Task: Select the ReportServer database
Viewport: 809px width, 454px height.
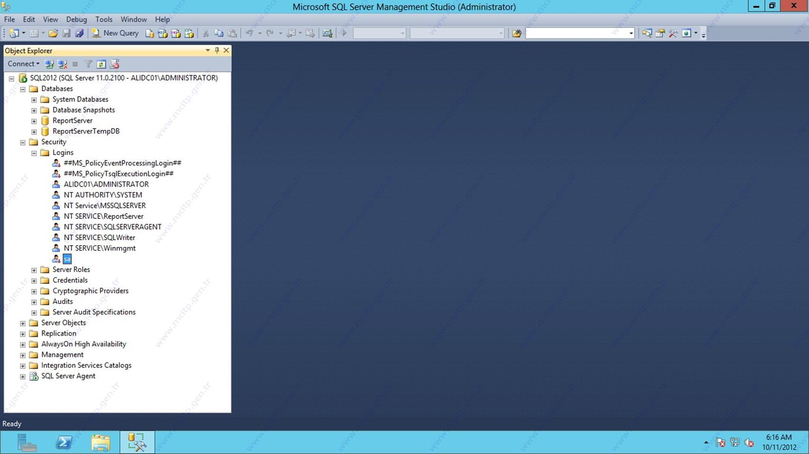Action: (72, 121)
